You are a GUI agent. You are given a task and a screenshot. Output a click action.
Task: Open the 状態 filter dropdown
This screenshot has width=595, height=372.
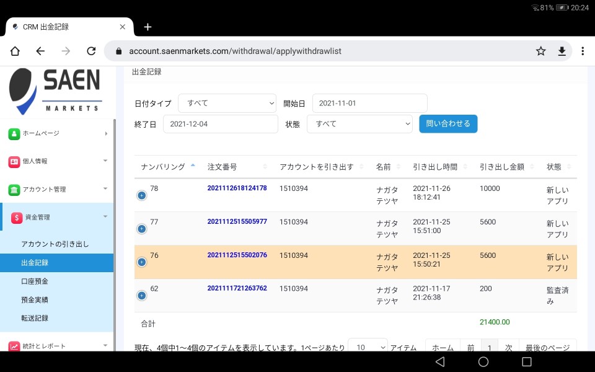[359, 124]
